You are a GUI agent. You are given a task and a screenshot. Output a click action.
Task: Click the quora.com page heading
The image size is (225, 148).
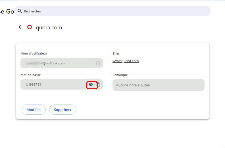coord(49,27)
